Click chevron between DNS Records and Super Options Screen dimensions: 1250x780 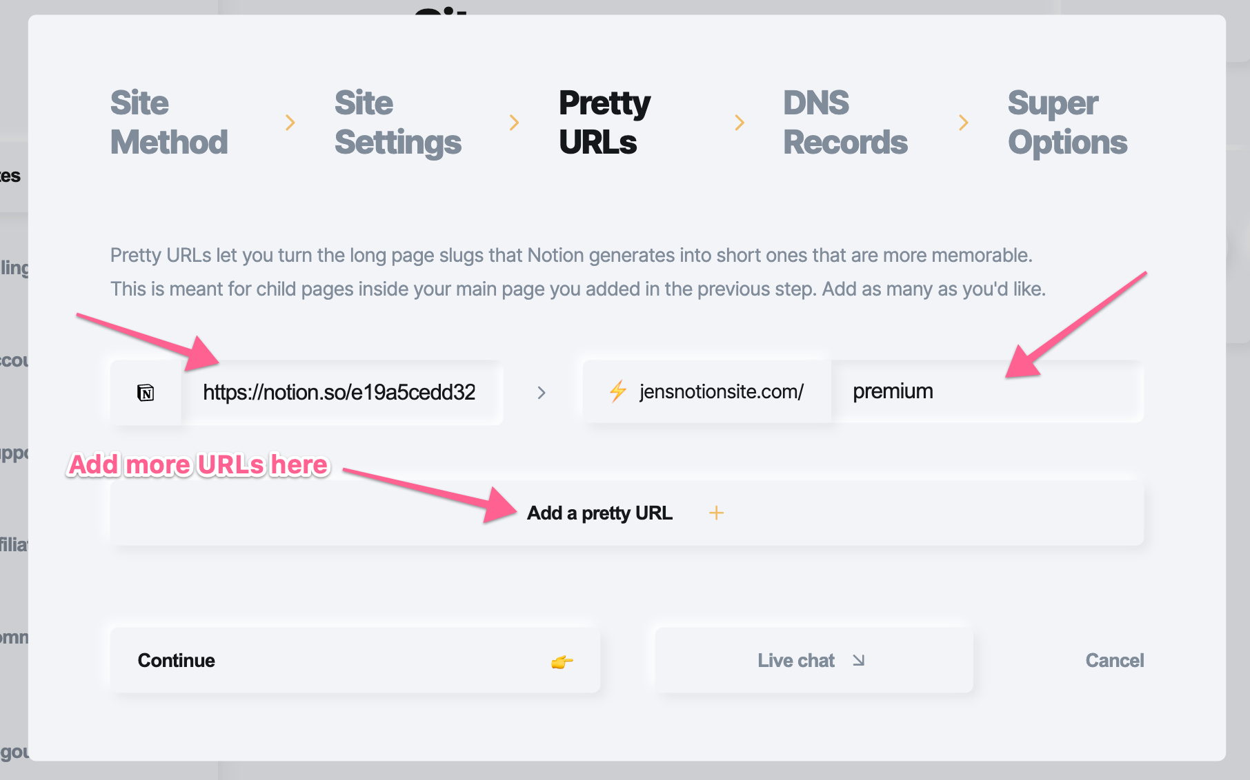964,123
